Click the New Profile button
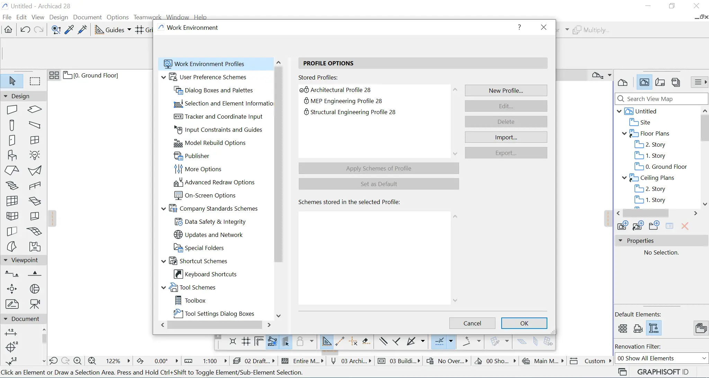Screen dimensions: 709x378 (505, 91)
